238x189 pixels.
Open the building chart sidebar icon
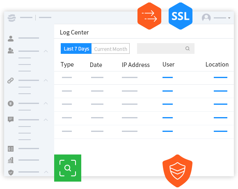(11, 160)
